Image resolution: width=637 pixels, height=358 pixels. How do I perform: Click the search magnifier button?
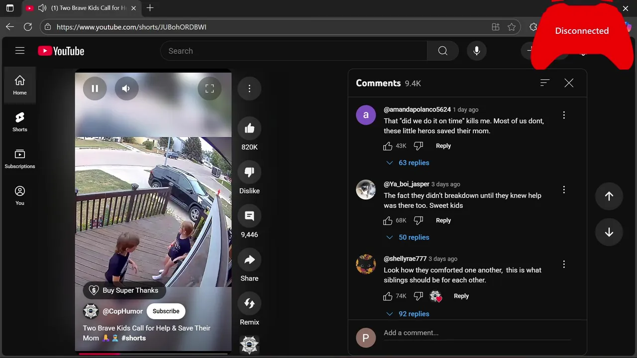tap(443, 51)
